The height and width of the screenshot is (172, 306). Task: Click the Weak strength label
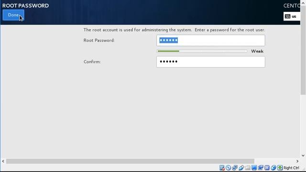(257, 51)
